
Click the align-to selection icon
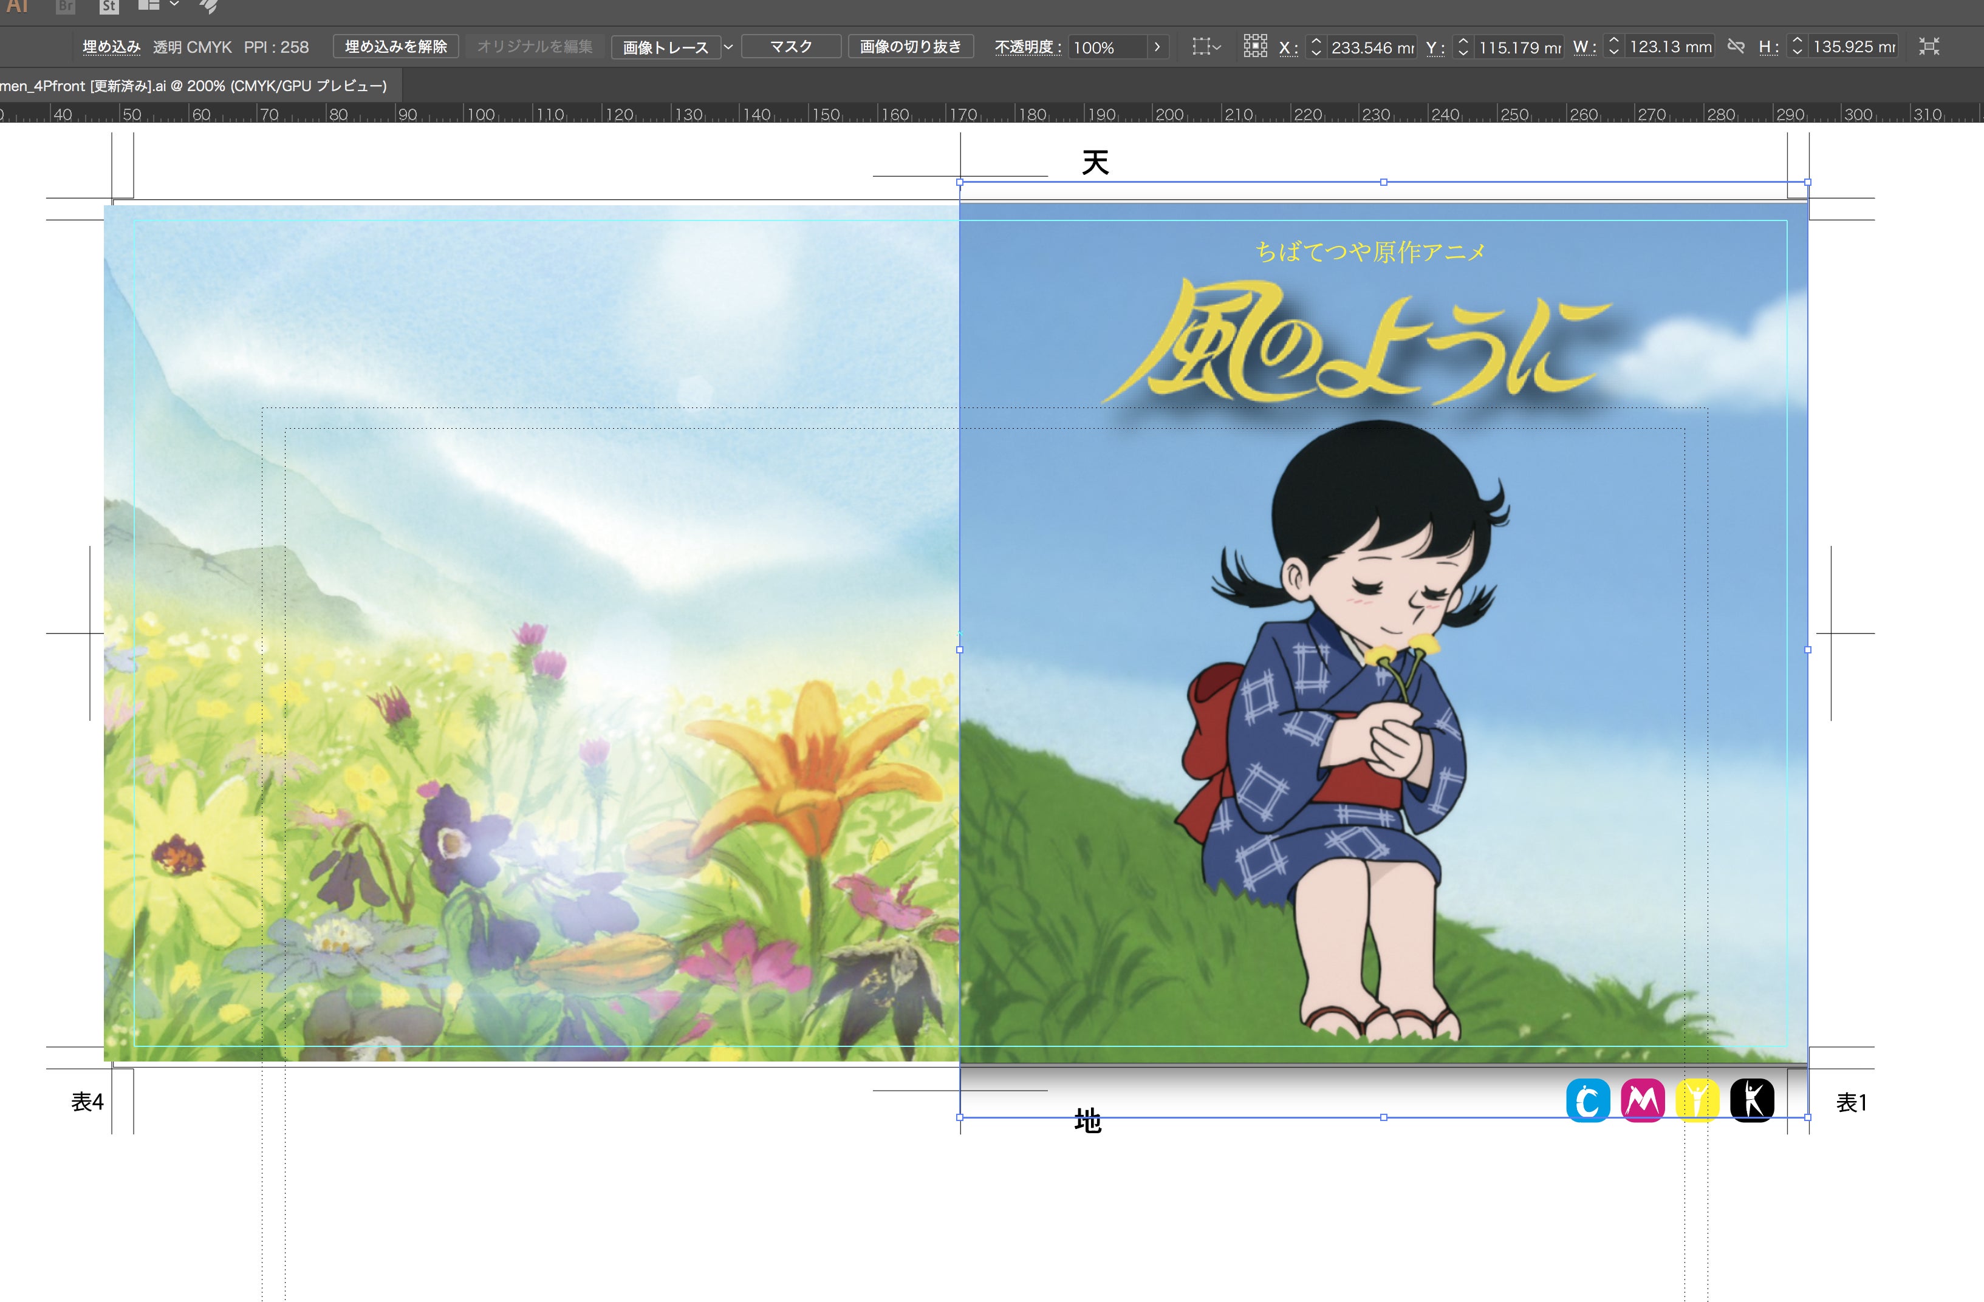1201,47
